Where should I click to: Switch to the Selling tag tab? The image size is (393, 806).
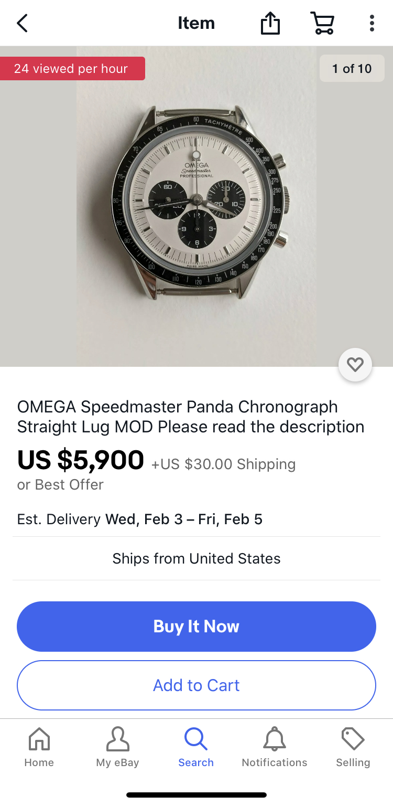point(353,748)
